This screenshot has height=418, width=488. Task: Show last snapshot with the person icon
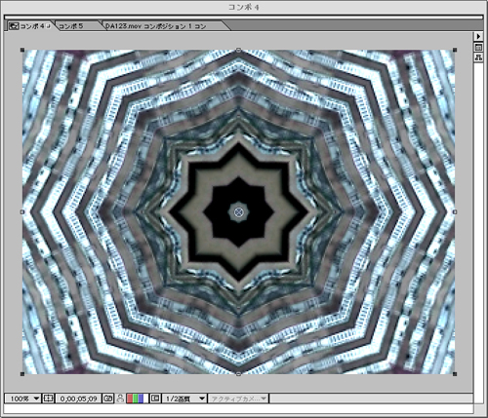click(x=120, y=399)
